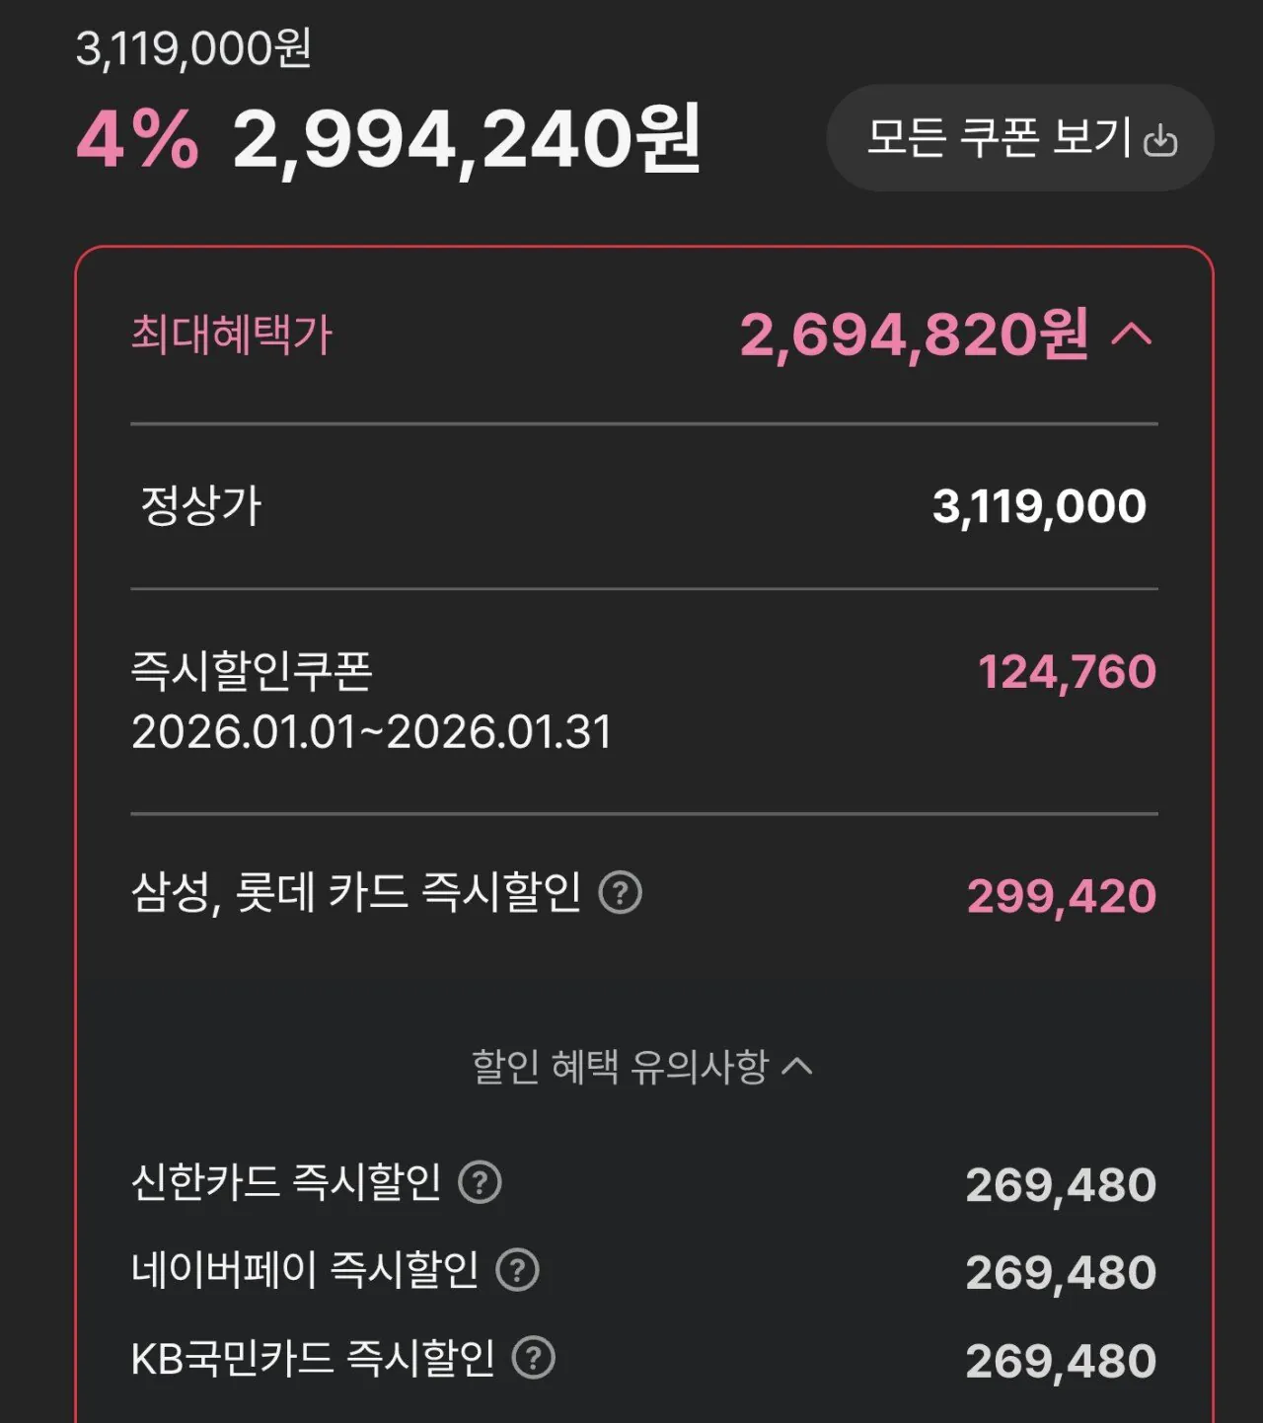Tap the download icon inside 모든 쿠폰 보기
Image resolution: width=1263 pixels, height=1423 pixels.
[x=1160, y=139]
